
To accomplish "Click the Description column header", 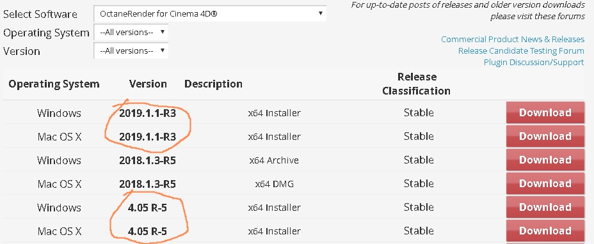I will [x=213, y=84].
